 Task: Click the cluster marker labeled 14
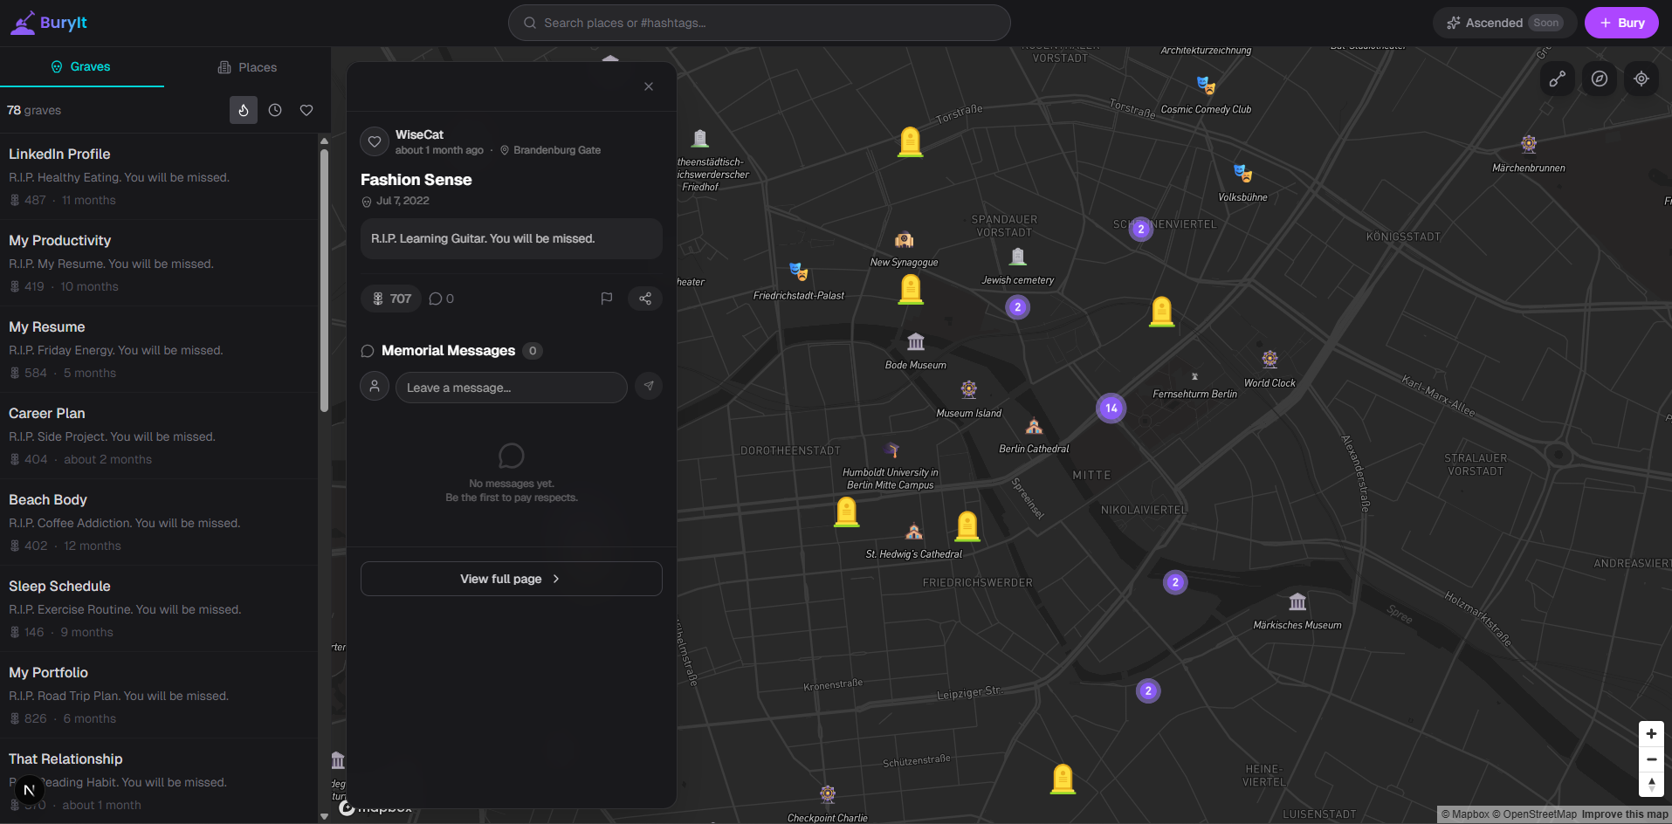(x=1111, y=408)
